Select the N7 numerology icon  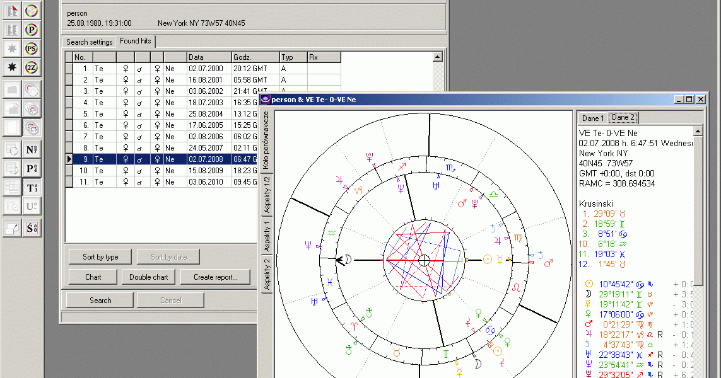pos(30,149)
